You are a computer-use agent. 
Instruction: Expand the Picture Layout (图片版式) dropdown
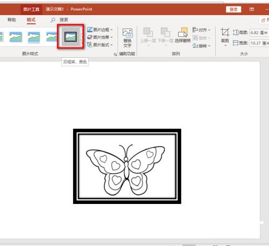(x=100, y=45)
